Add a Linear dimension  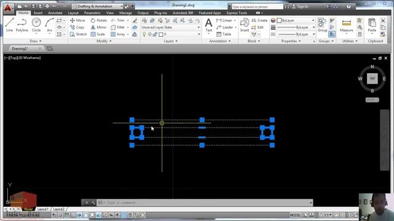(x=224, y=20)
